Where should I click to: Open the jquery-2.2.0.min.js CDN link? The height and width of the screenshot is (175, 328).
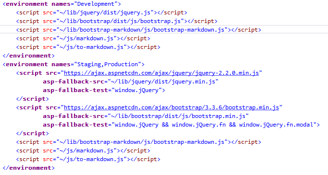click(161, 73)
